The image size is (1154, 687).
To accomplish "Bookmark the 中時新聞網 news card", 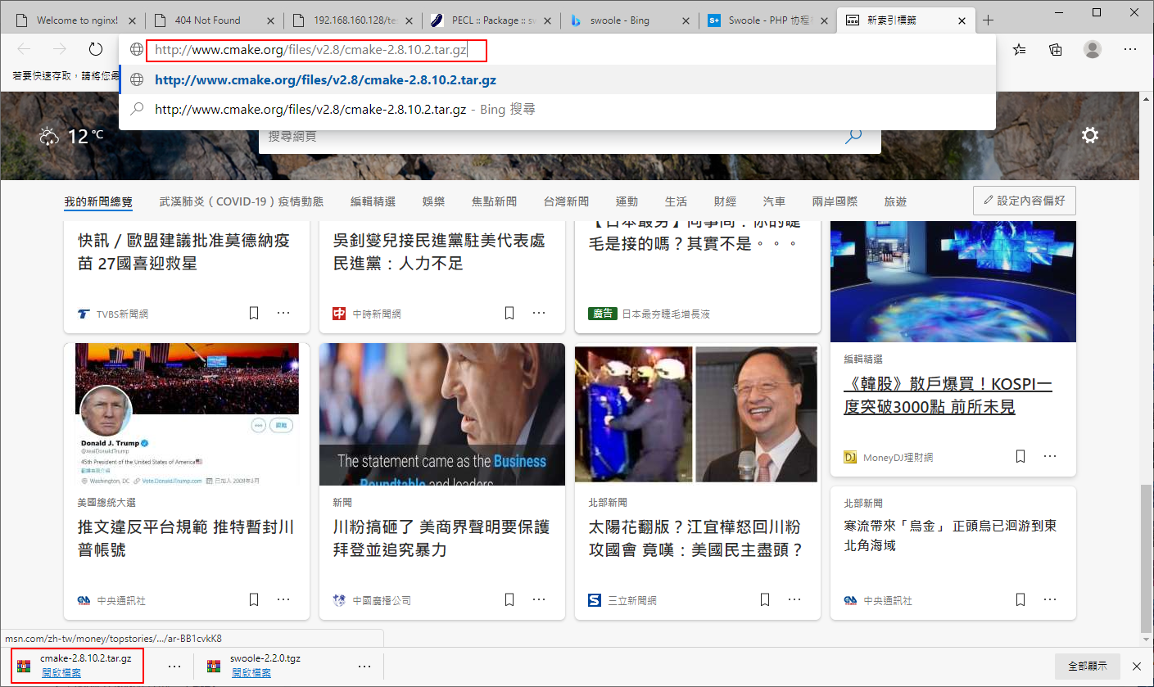I will pyautogui.click(x=509, y=313).
